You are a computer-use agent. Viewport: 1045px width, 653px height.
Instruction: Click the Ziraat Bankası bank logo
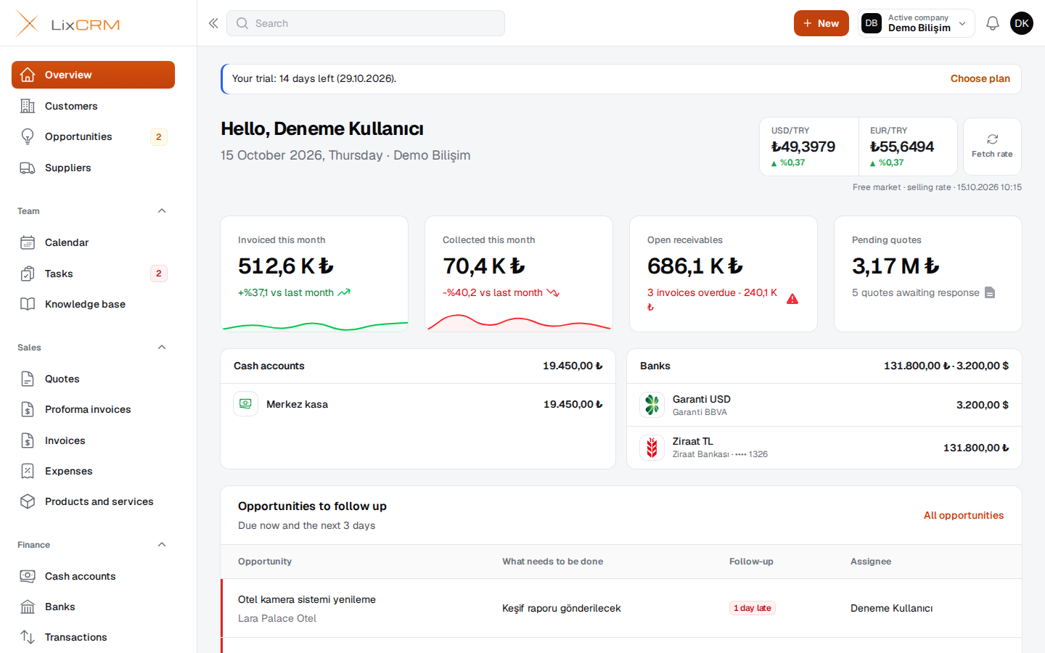tap(652, 448)
